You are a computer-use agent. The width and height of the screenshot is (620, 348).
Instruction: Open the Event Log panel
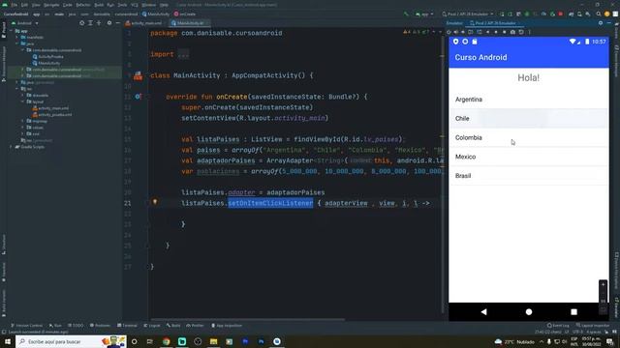(x=558, y=326)
